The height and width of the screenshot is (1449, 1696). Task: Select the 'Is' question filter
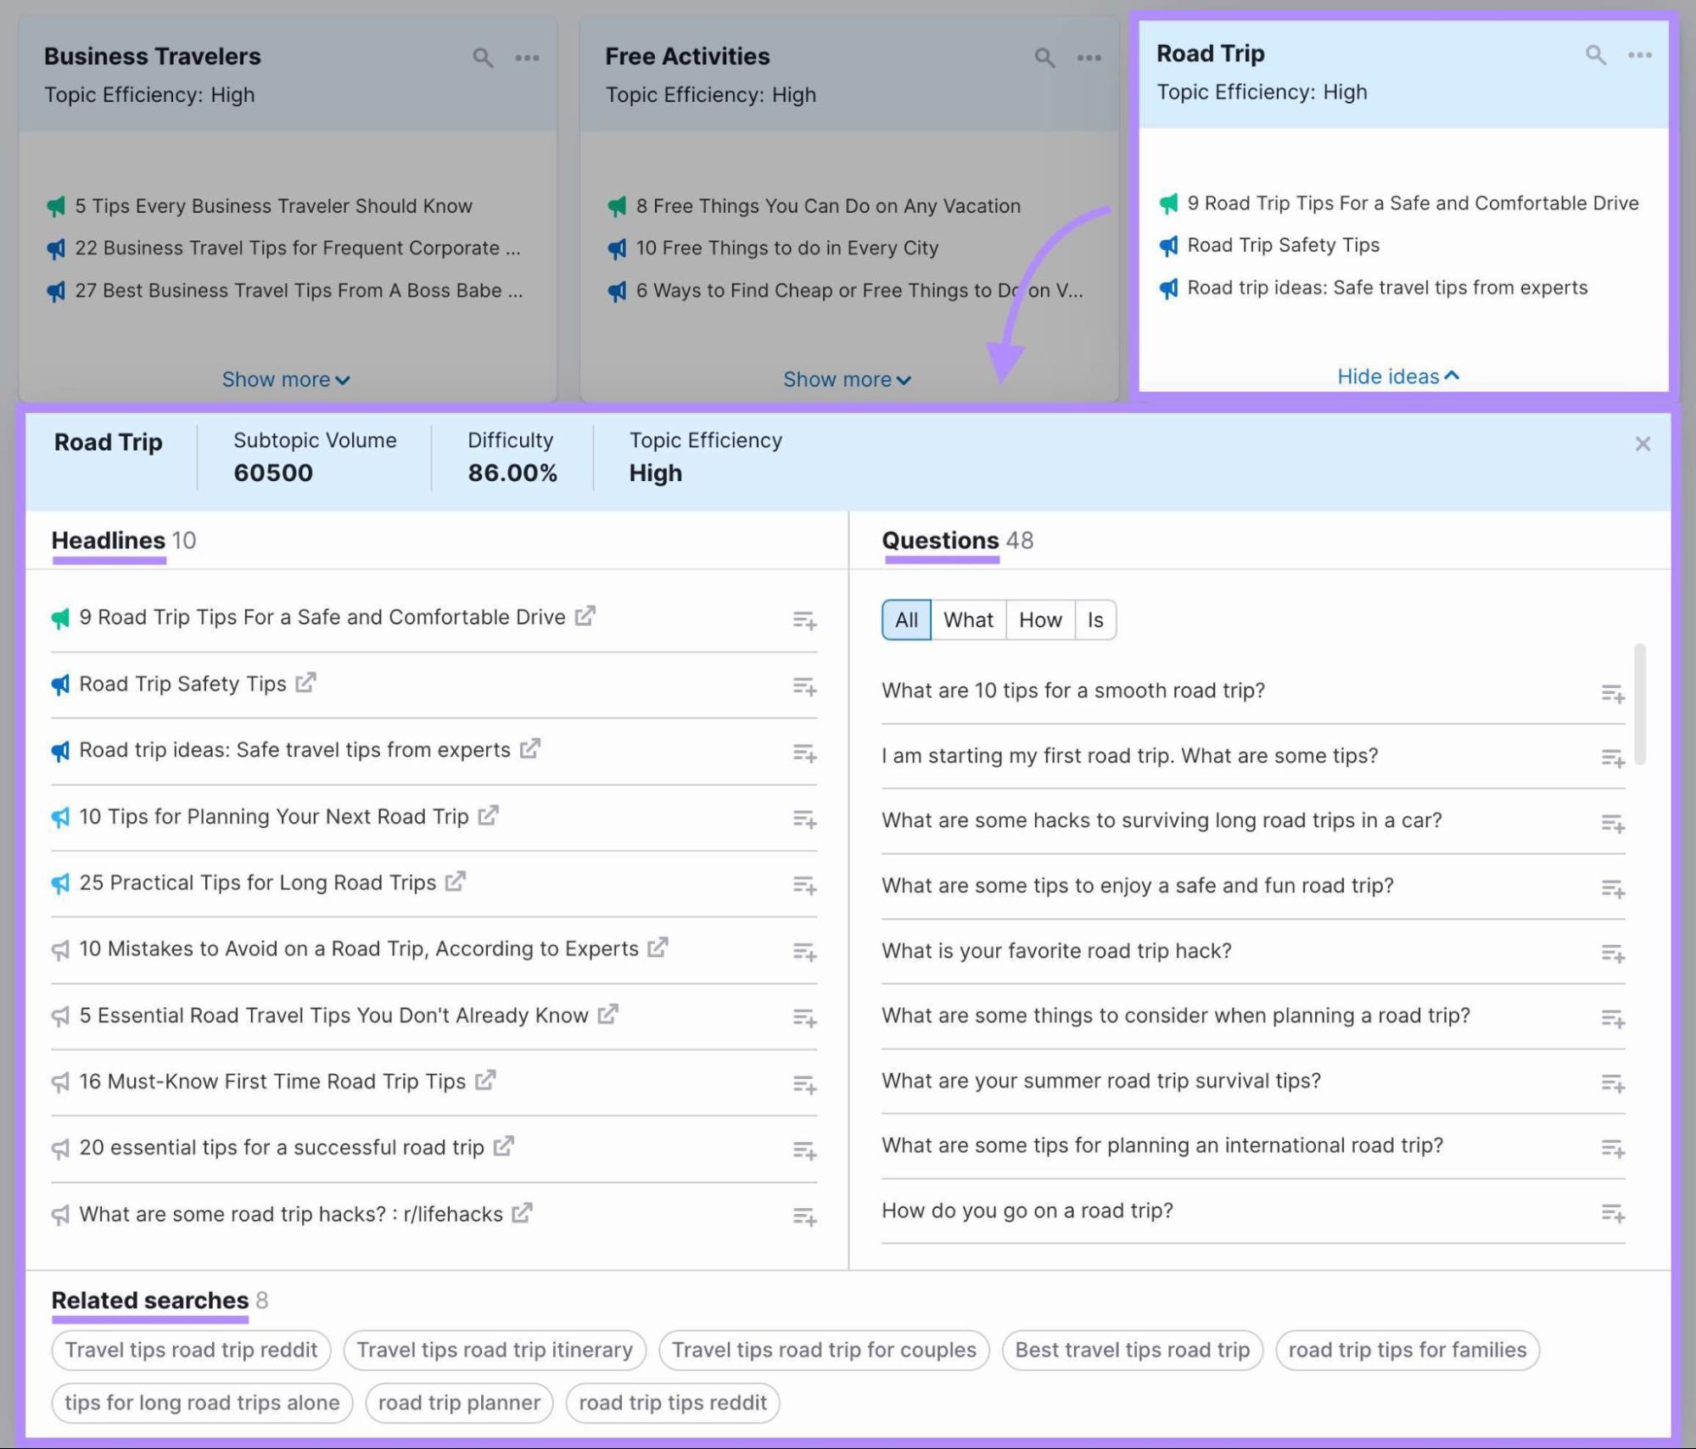[1094, 619]
